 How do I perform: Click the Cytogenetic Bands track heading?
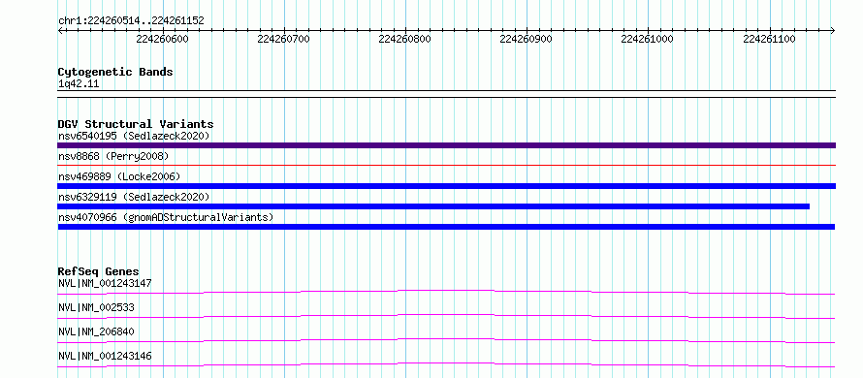pyautogui.click(x=115, y=72)
